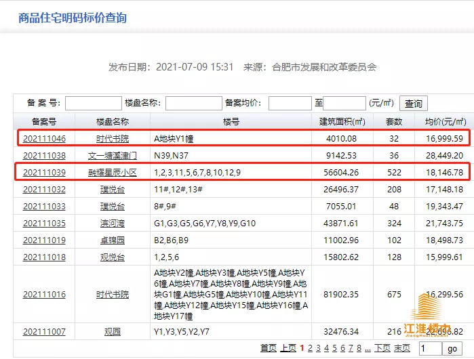
Task: Open the 融耀星辰小区 property link
Action: pyautogui.click(x=113, y=173)
